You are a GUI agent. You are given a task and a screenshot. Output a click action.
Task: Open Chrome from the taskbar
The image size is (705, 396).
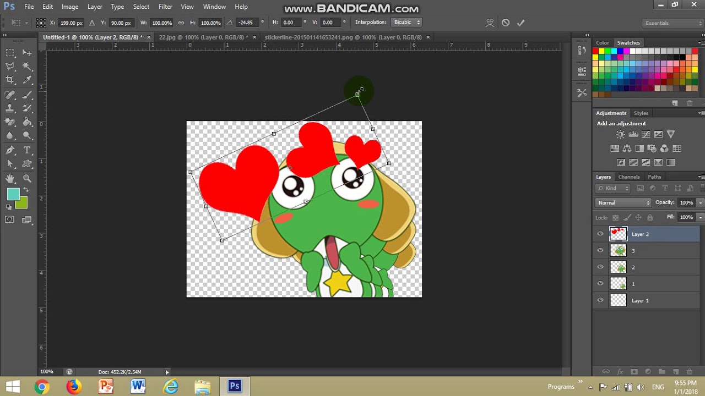pyautogui.click(x=41, y=387)
